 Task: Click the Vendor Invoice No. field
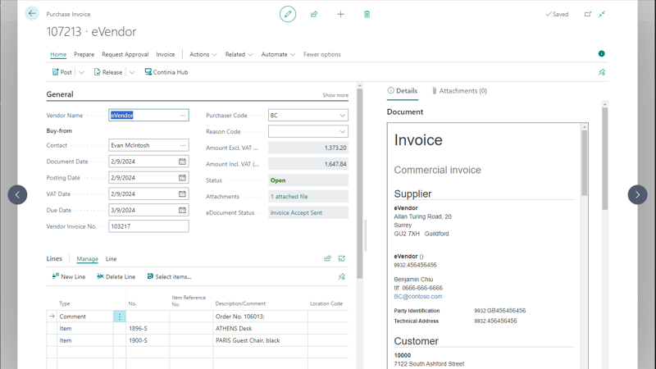click(148, 226)
